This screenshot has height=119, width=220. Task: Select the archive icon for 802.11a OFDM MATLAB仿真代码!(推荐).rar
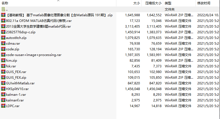tap(3, 21)
